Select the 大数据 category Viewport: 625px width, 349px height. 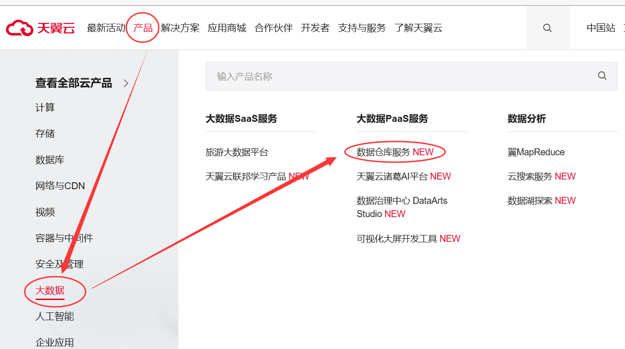click(x=50, y=290)
